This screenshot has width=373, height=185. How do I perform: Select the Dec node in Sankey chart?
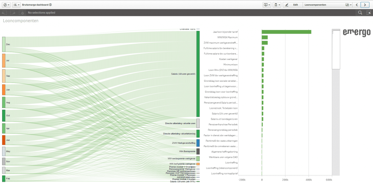pyautogui.click(x=4, y=44)
